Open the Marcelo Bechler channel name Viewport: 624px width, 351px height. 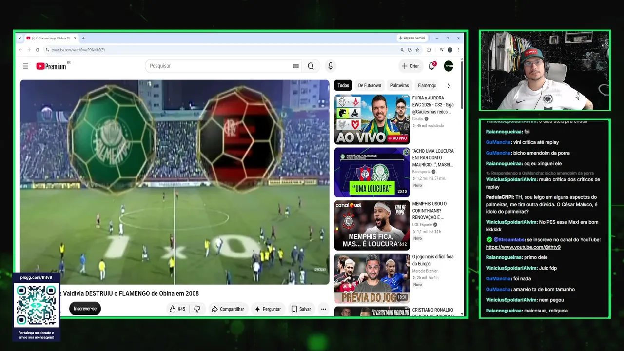pyautogui.click(x=425, y=271)
